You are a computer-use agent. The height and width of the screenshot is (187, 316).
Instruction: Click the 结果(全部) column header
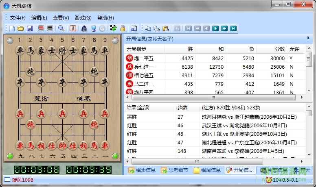[150, 108]
